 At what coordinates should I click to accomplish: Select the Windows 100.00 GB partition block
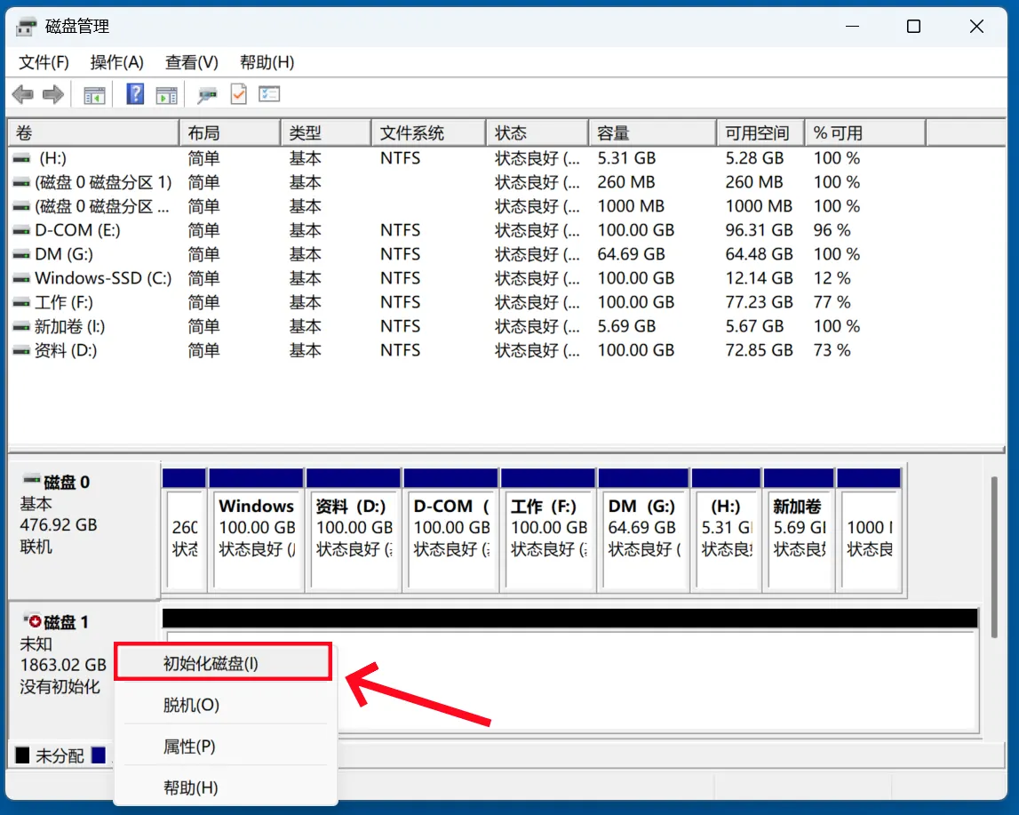(x=257, y=529)
